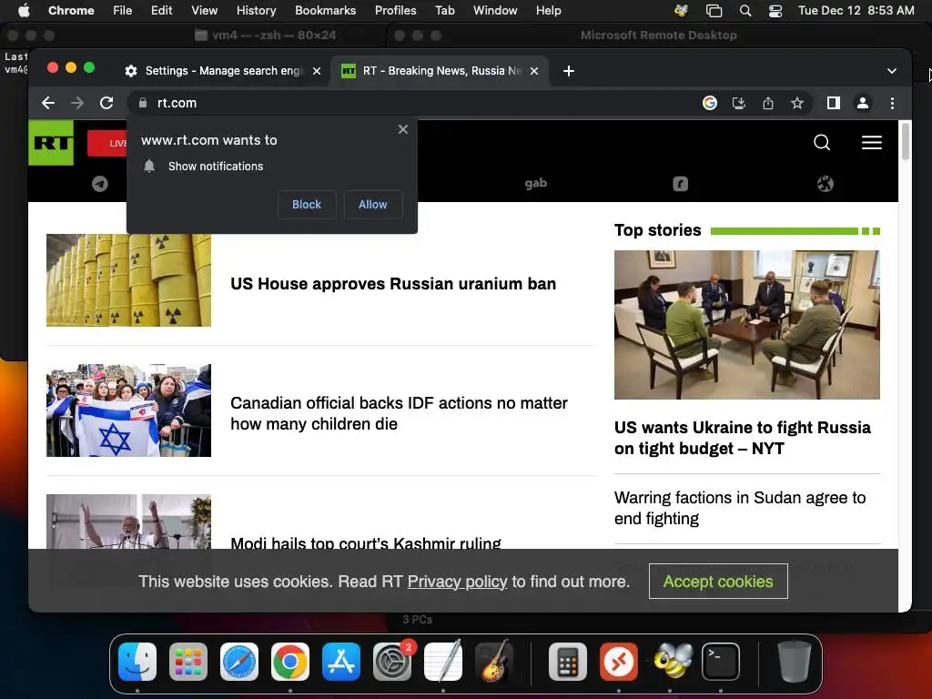Click the page vertical scrollbar thumb

pos(906,141)
